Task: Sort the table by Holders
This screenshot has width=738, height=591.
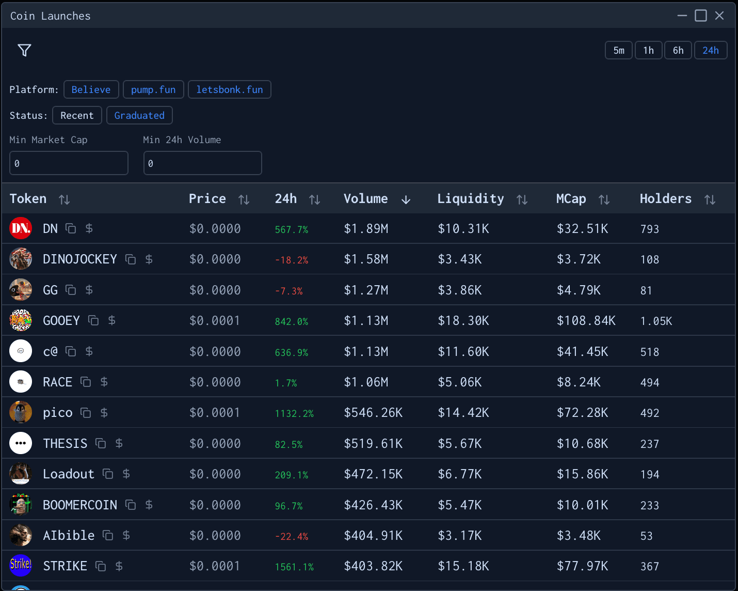Action: [x=710, y=199]
